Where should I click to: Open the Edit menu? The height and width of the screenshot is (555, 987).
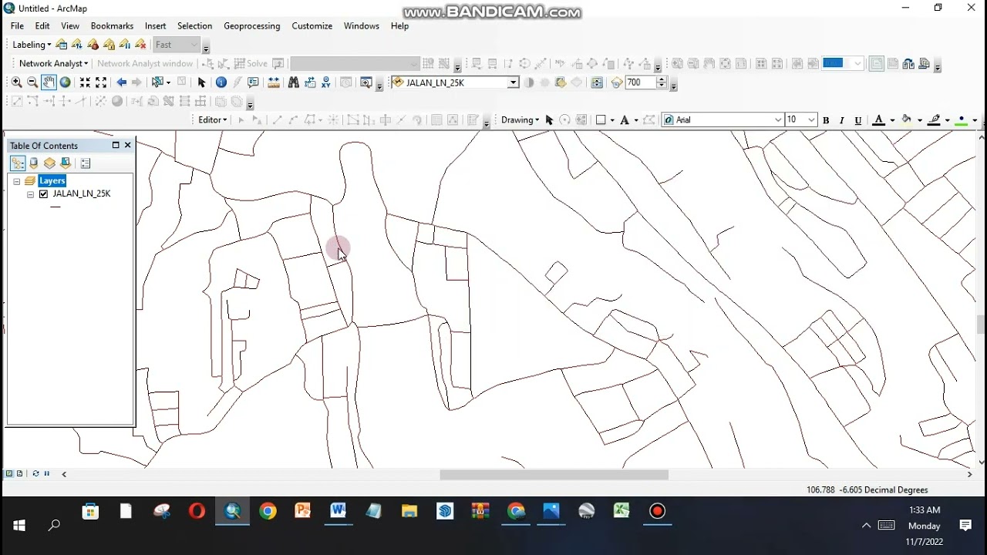coord(42,25)
